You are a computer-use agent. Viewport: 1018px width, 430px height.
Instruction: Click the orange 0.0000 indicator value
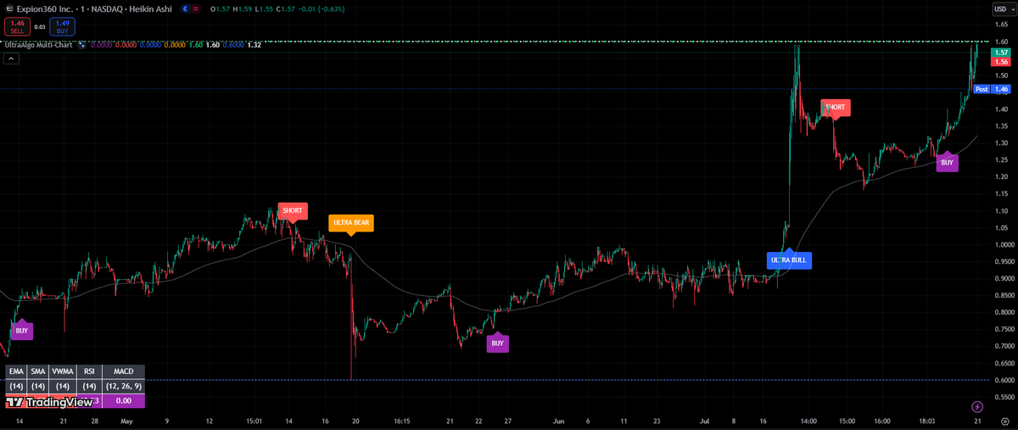click(x=175, y=45)
